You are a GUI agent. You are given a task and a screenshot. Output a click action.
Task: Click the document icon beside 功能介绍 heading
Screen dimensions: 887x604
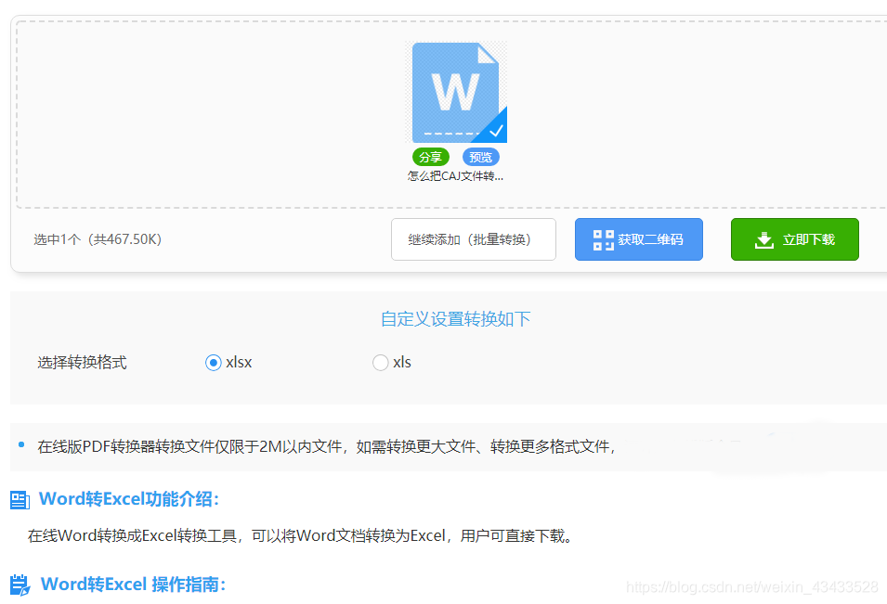click(x=20, y=499)
